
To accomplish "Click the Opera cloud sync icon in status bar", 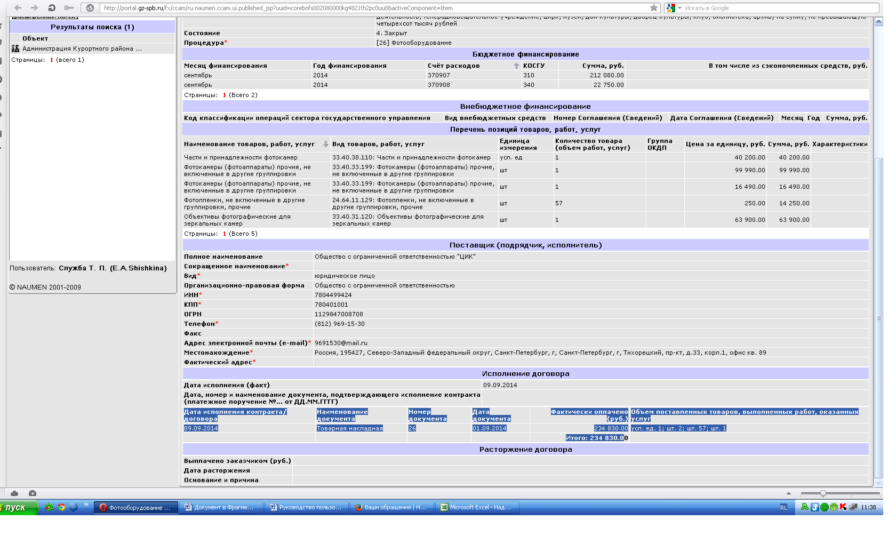I will pos(14,493).
